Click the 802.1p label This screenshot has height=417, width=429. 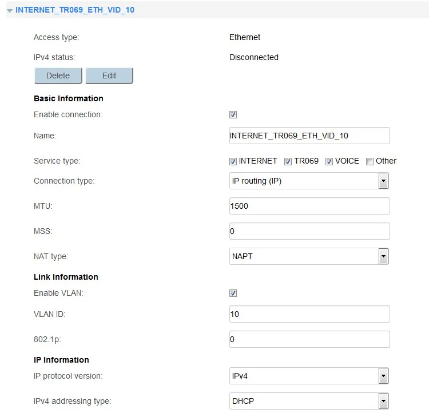(x=47, y=339)
